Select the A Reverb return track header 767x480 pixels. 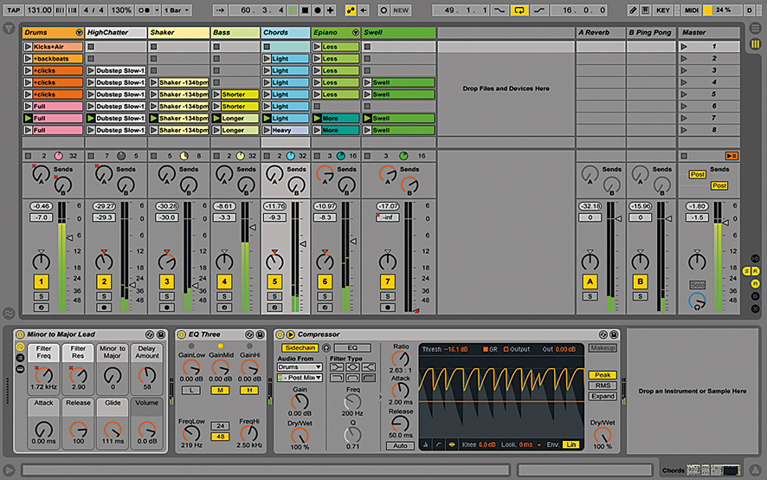(x=600, y=32)
